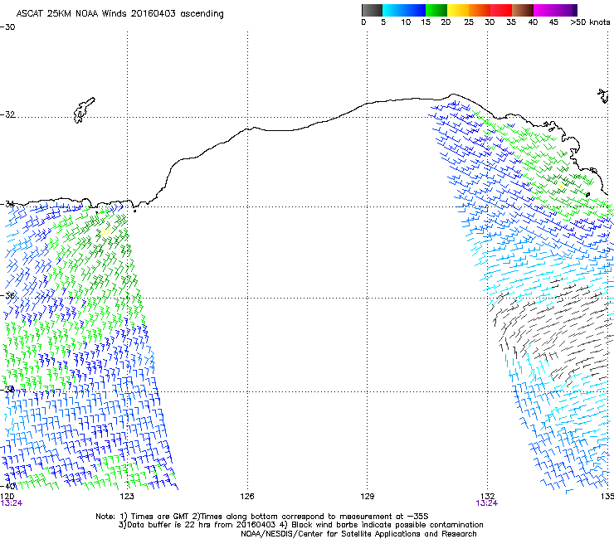Click the yellow wind barb in the right swath
This screenshot has height=539, width=614.
[561, 186]
